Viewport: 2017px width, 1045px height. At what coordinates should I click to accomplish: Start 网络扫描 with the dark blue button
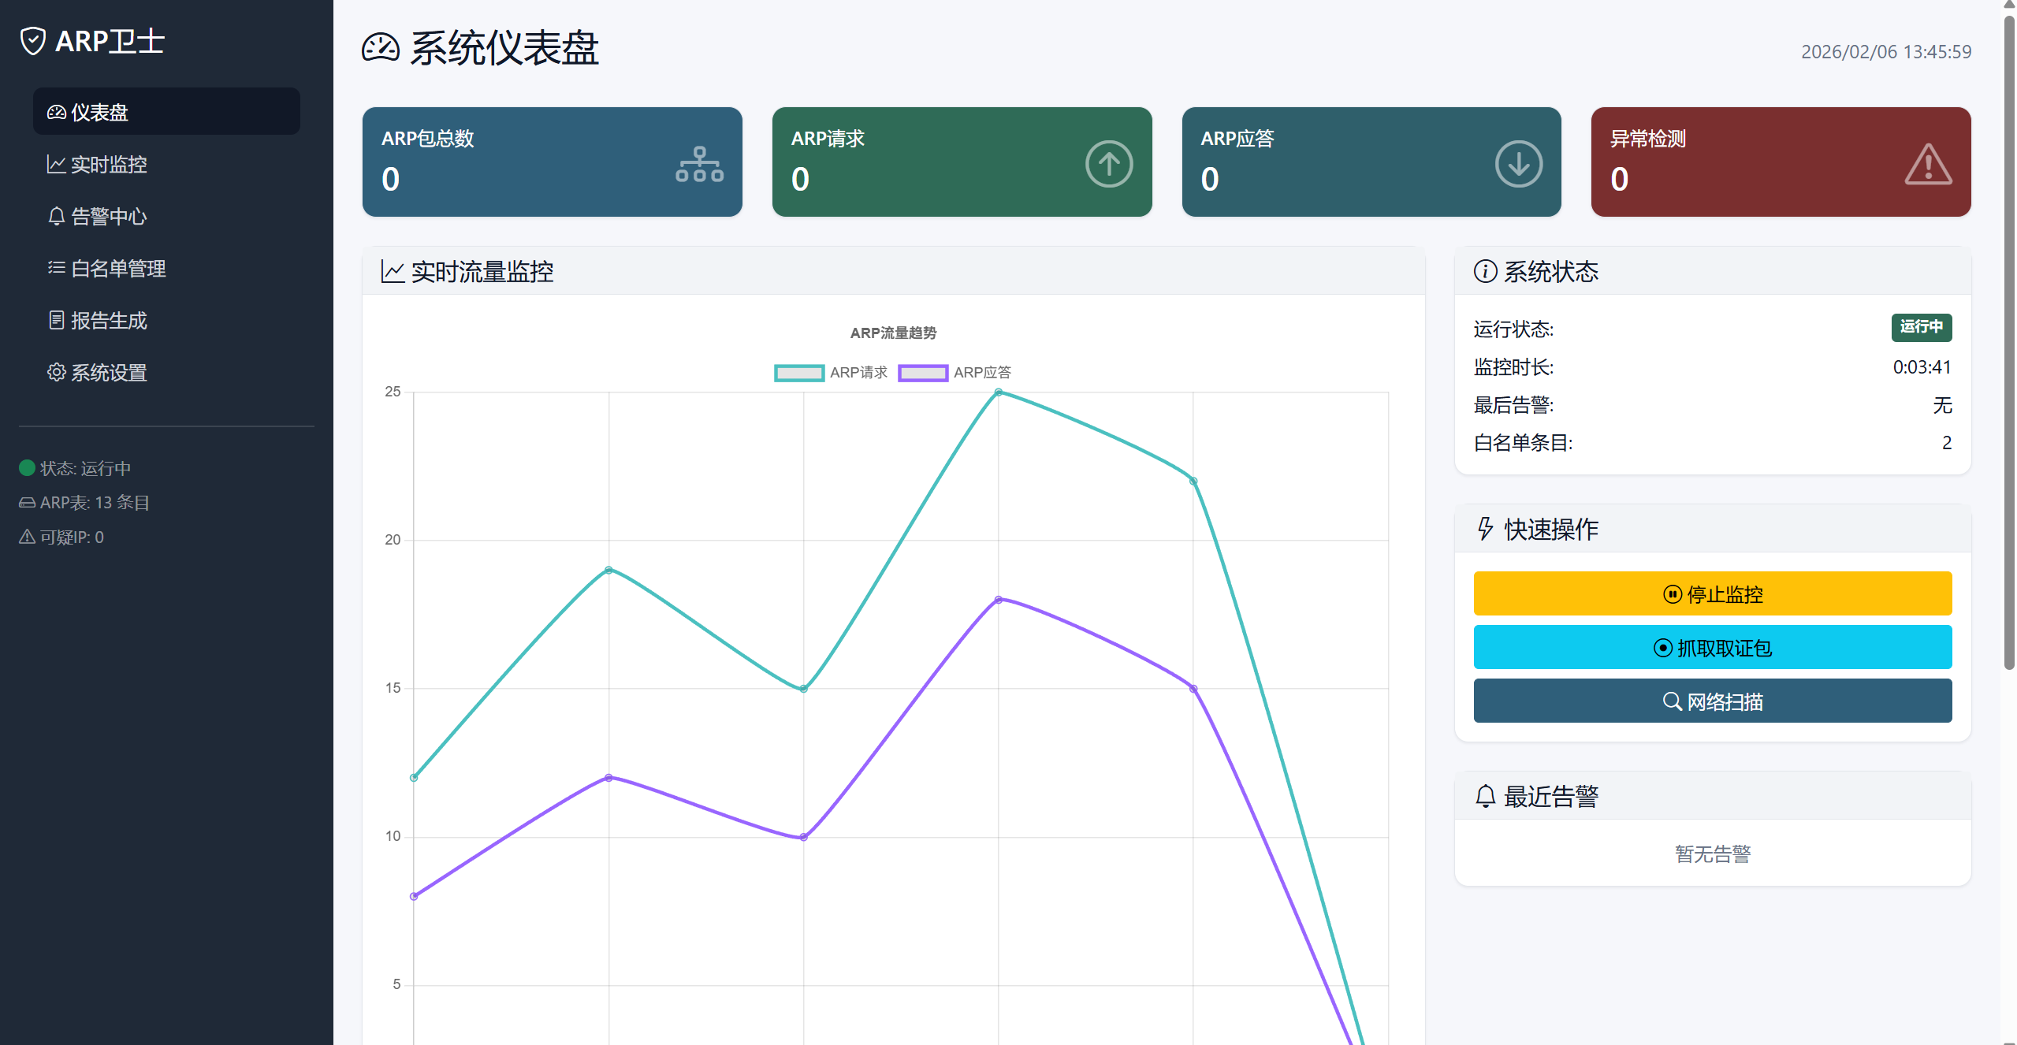(1712, 701)
